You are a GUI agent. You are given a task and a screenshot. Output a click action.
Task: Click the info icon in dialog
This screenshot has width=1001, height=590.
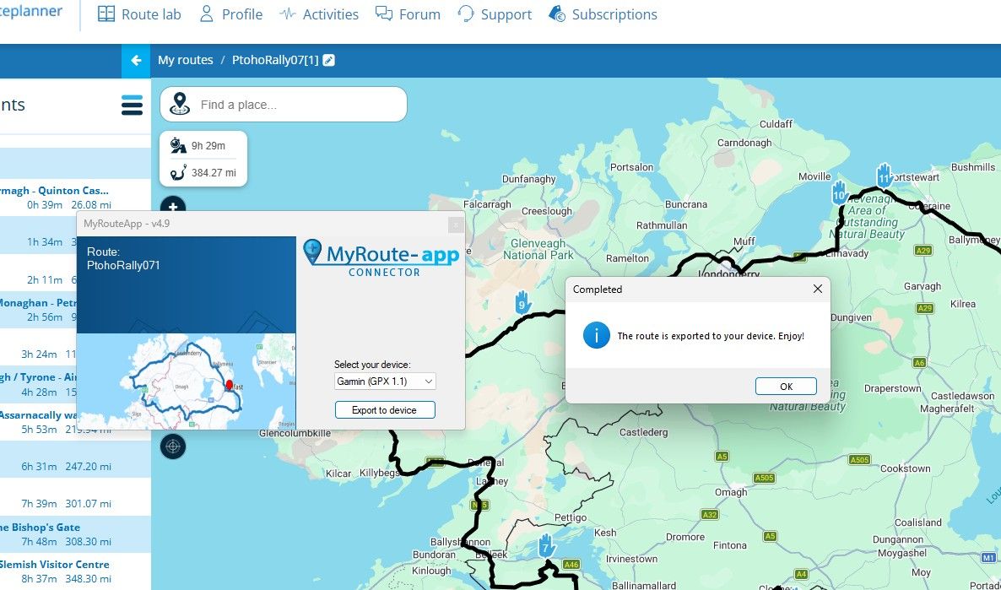(596, 335)
